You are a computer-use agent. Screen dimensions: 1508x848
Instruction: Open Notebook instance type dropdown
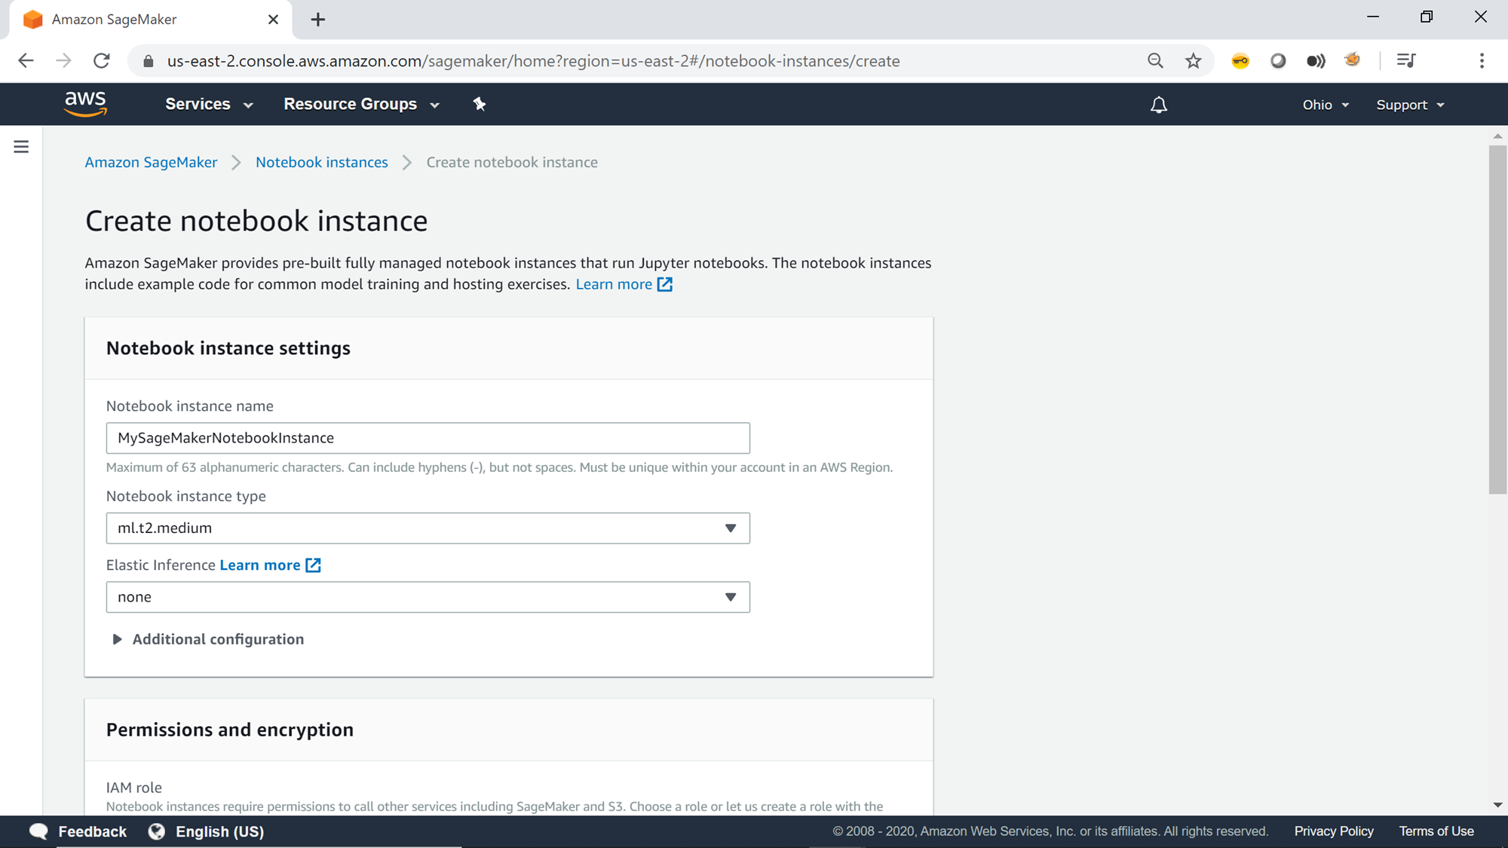tap(428, 528)
